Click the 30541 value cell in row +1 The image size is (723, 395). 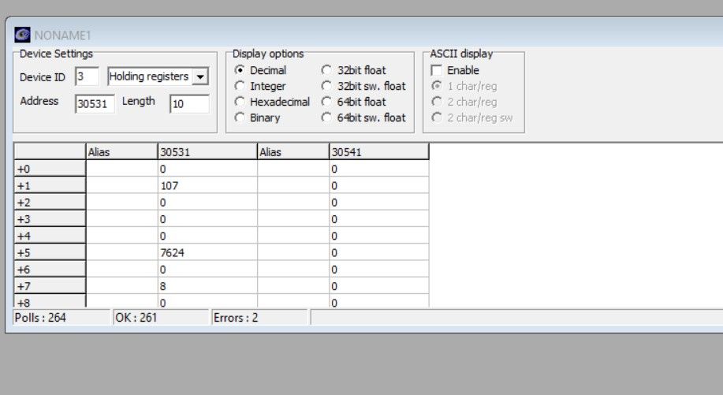tap(379, 185)
